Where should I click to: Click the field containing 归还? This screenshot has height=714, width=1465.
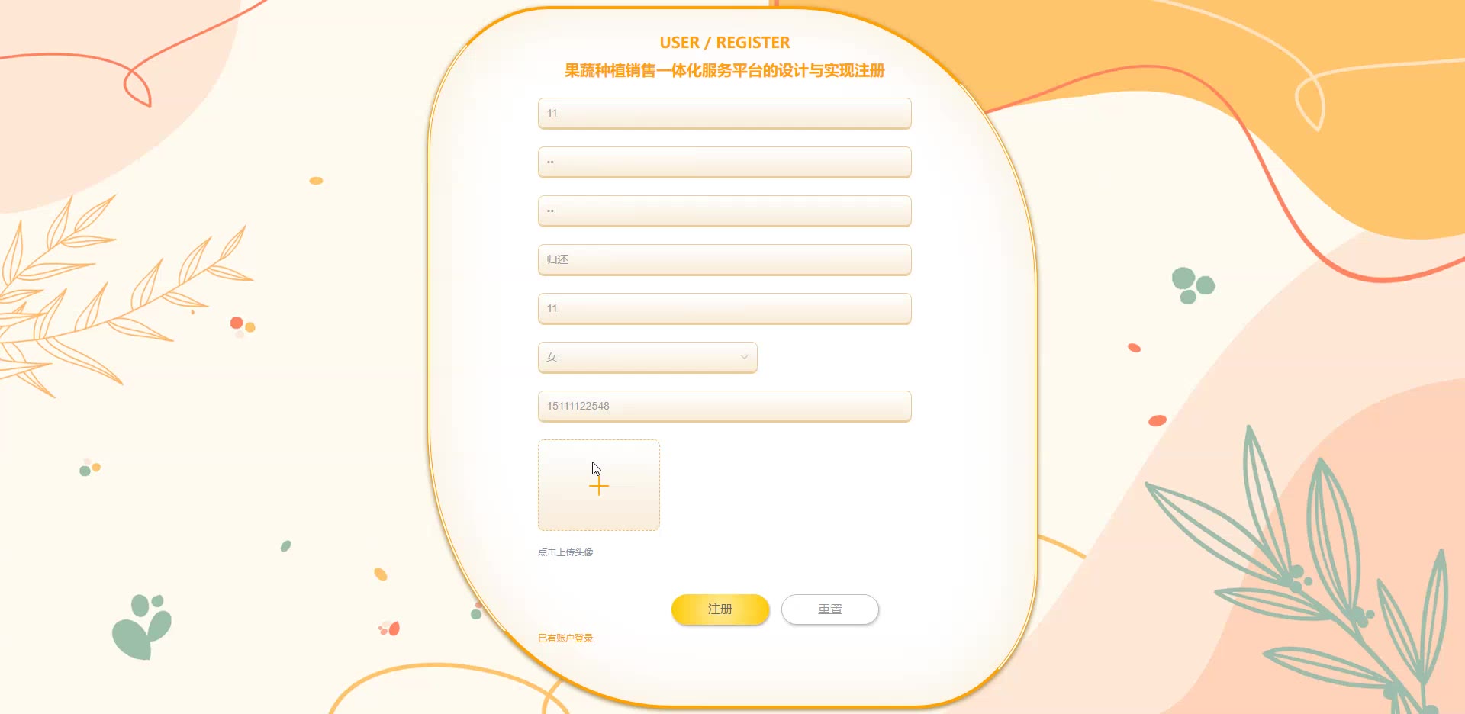pyautogui.click(x=724, y=259)
